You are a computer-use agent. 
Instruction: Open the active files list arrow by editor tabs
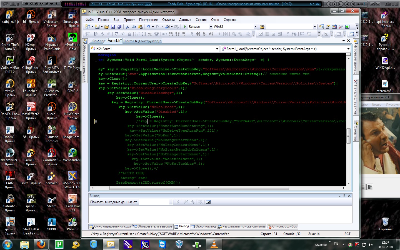(344, 41)
